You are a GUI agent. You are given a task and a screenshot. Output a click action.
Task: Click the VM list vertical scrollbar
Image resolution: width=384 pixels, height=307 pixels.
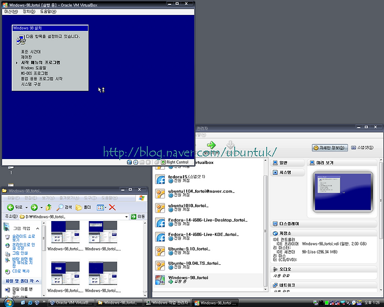coord(265,231)
